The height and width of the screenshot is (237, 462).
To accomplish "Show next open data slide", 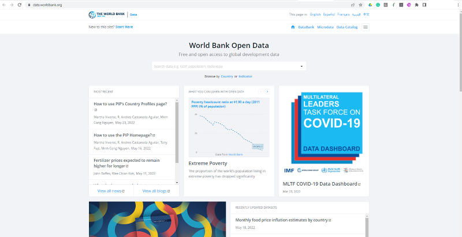I will (x=267, y=92).
